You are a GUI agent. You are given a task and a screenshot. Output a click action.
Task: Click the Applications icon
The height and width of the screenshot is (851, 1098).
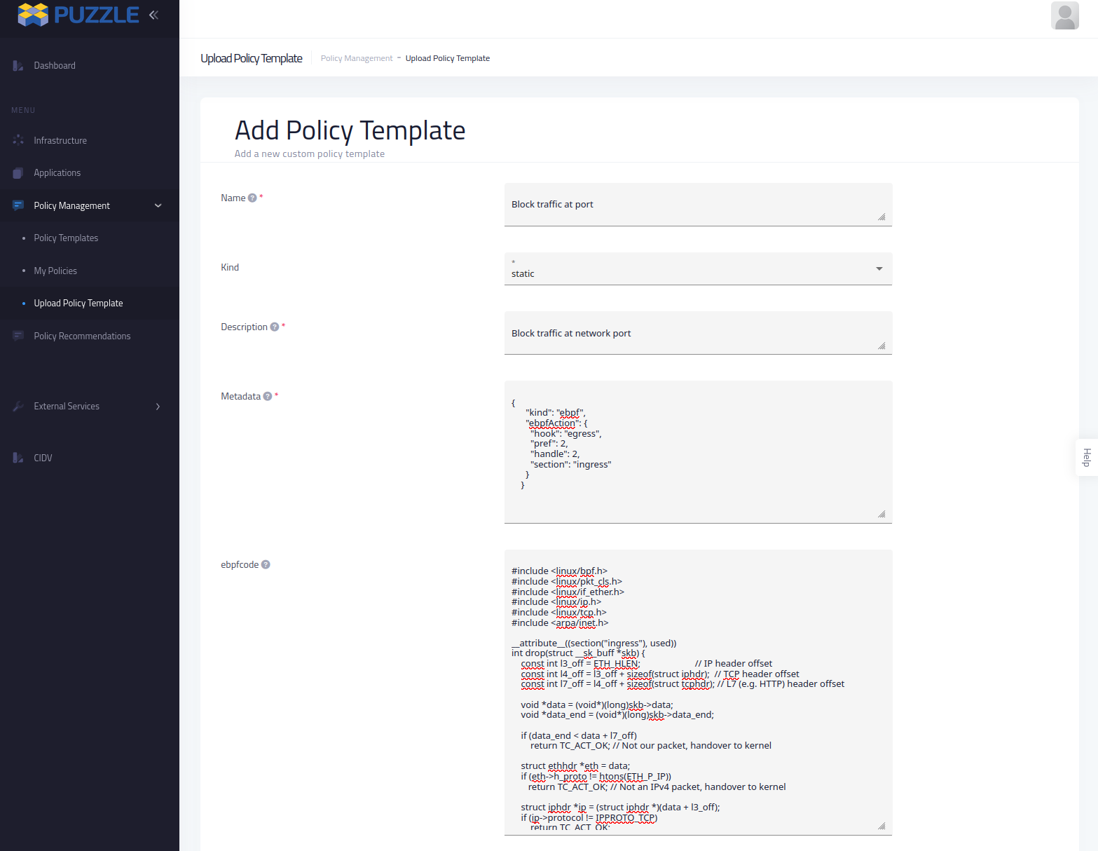18,173
